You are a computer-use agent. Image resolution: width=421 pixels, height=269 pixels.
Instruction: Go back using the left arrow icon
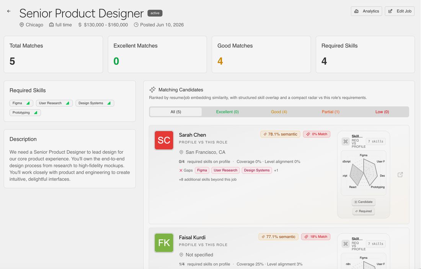pyautogui.click(x=9, y=11)
